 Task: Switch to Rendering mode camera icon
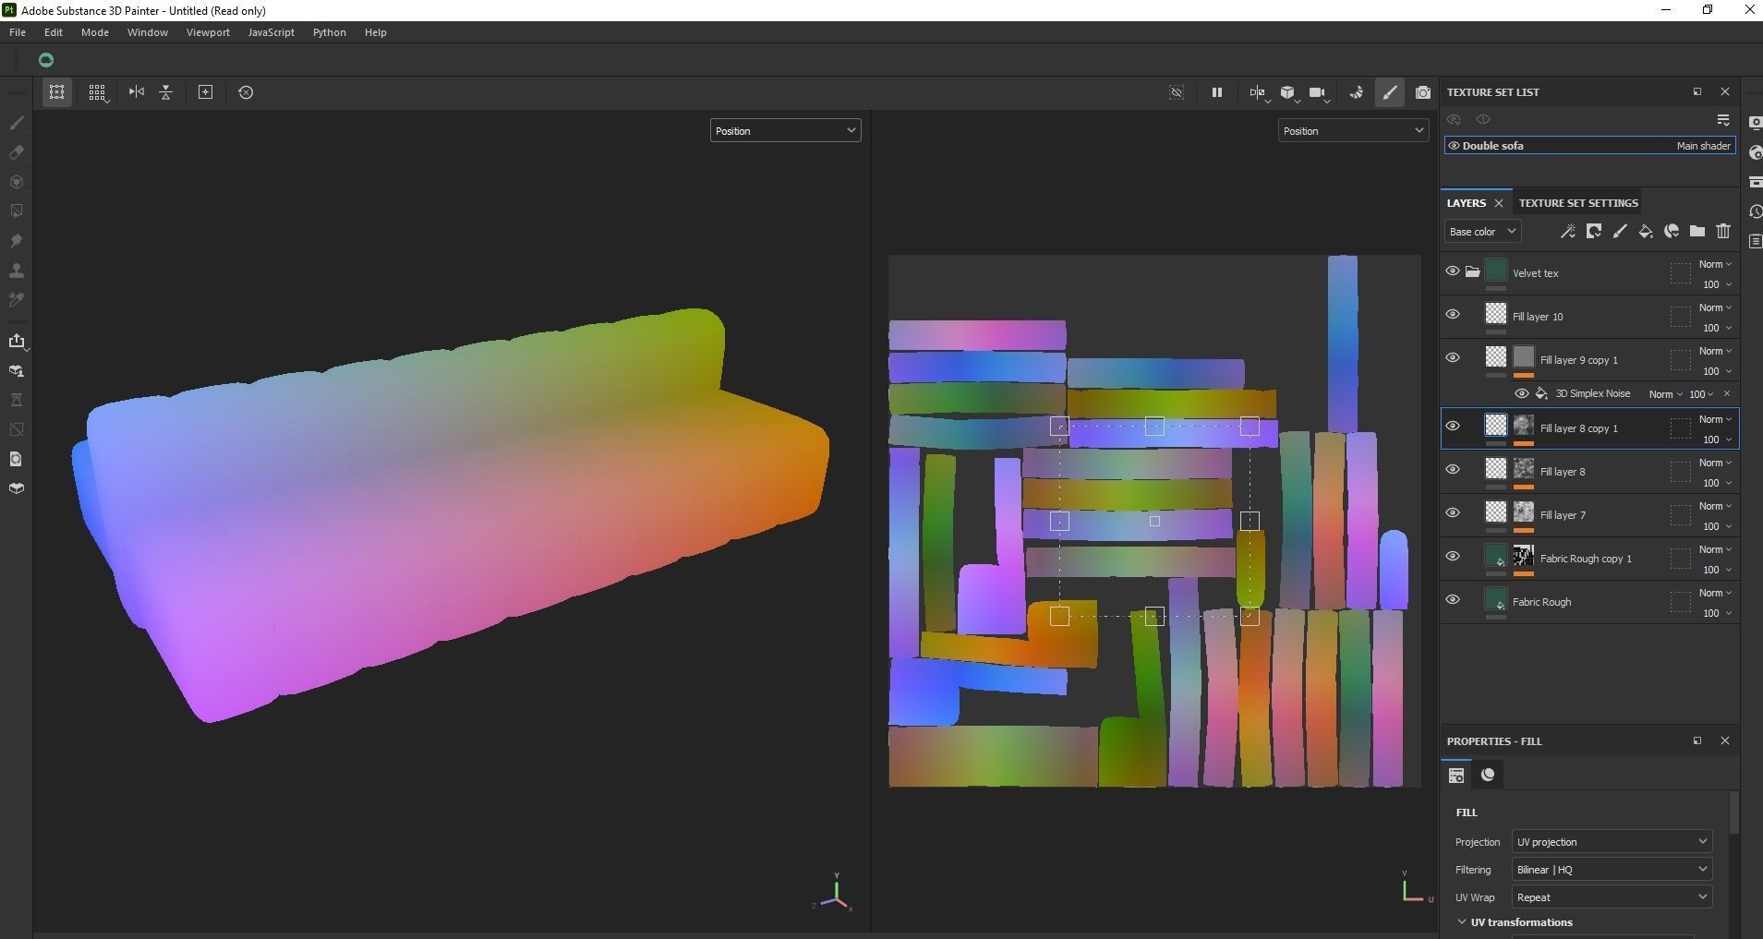[x=1423, y=92]
